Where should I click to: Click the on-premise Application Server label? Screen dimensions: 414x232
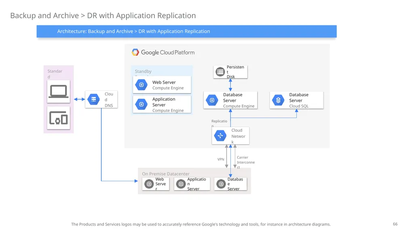(x=197, y=184)
